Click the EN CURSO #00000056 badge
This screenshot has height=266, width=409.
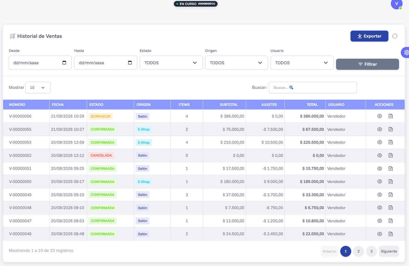196,4
